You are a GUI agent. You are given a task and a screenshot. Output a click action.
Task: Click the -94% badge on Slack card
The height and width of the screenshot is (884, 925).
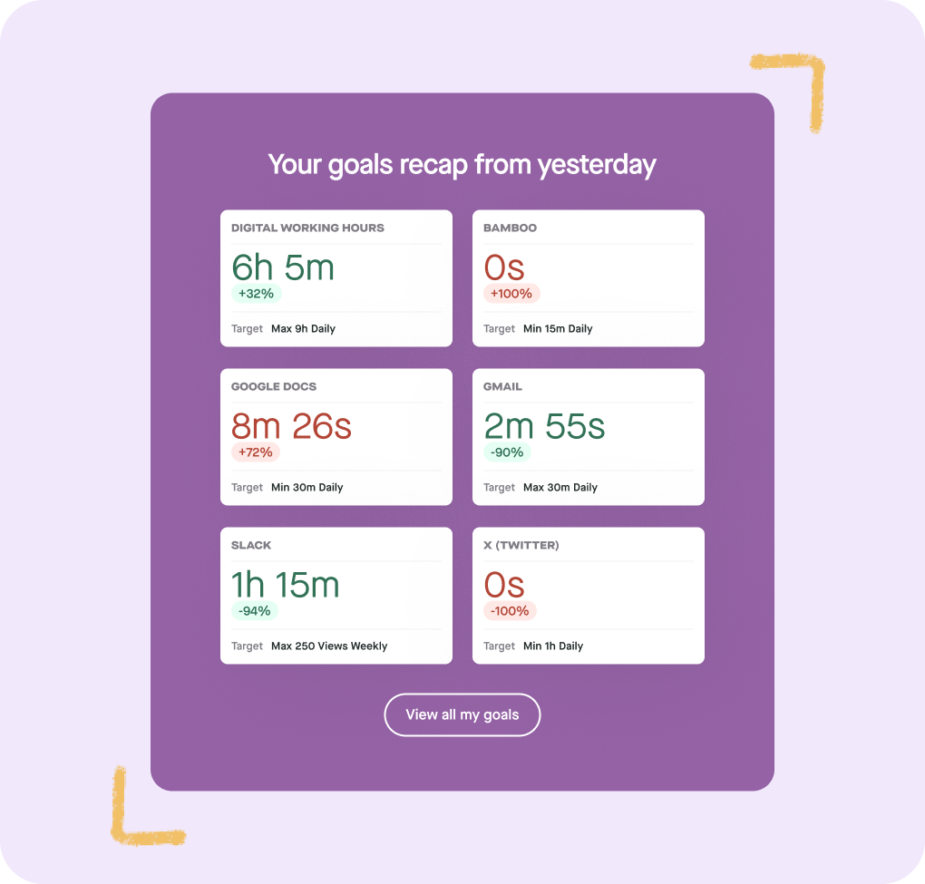tap(255, 610)
